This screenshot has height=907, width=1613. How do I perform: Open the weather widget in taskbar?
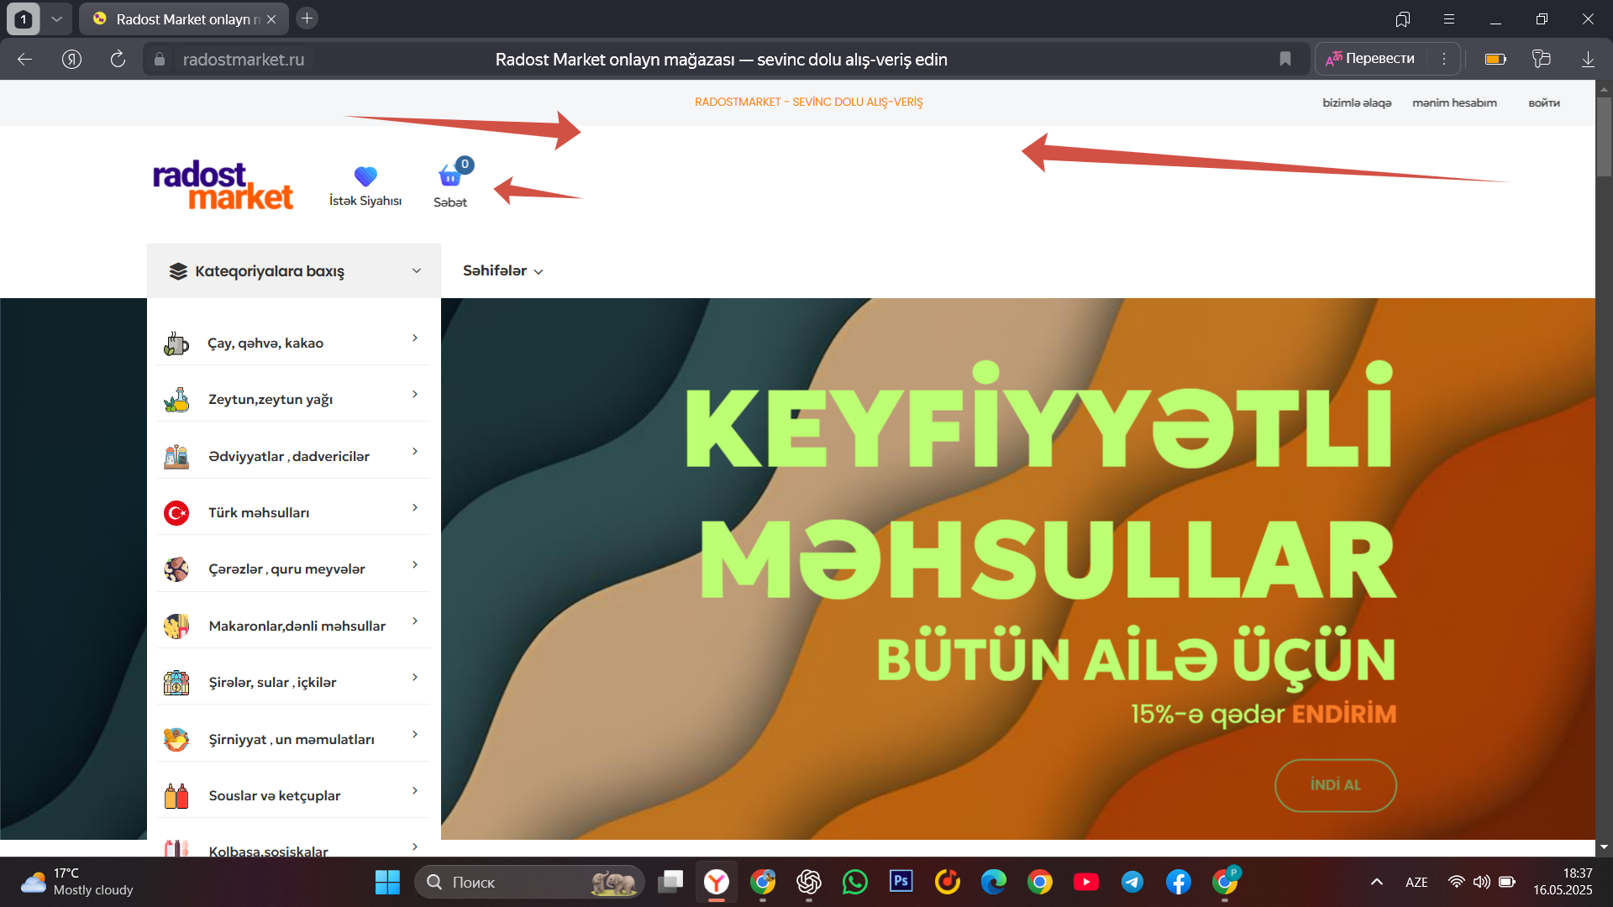pyautogui.click(x=77, y=882)
